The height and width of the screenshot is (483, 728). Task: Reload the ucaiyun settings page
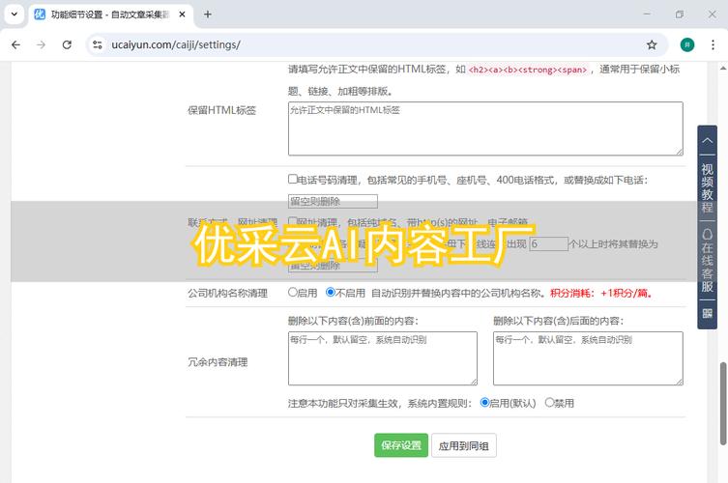click(x=67, y=45)
